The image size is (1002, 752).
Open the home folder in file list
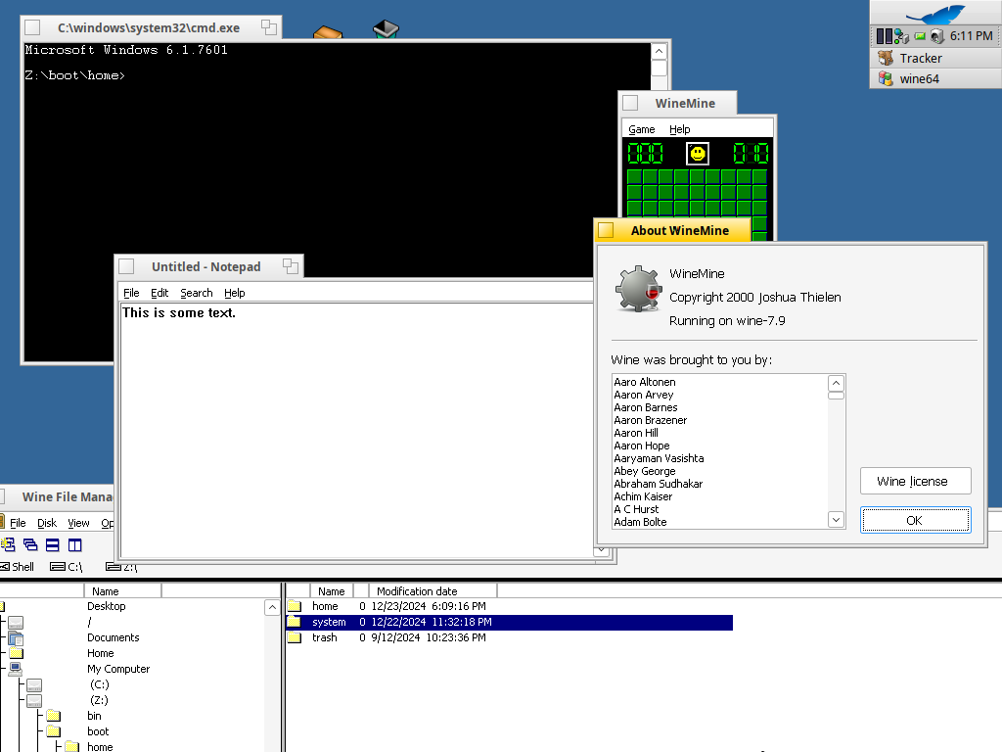[325, 606]
